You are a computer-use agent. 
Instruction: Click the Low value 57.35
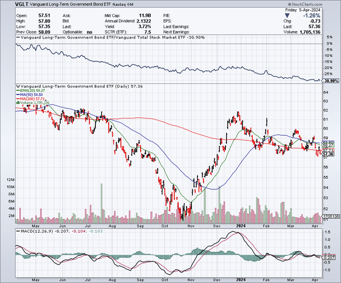point(44,27)
